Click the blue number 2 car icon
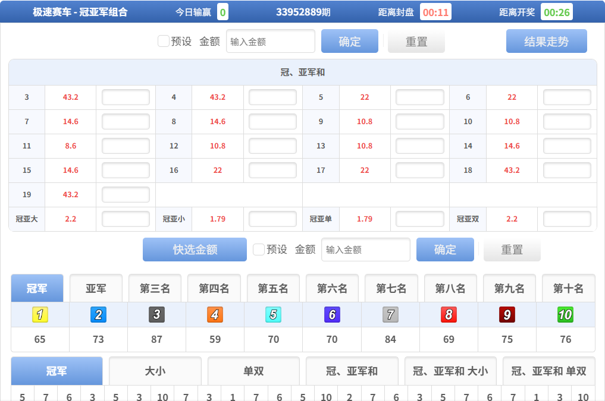Image resolution: width=605 pixels, height=401 pixels. click(x=98, y=315)
